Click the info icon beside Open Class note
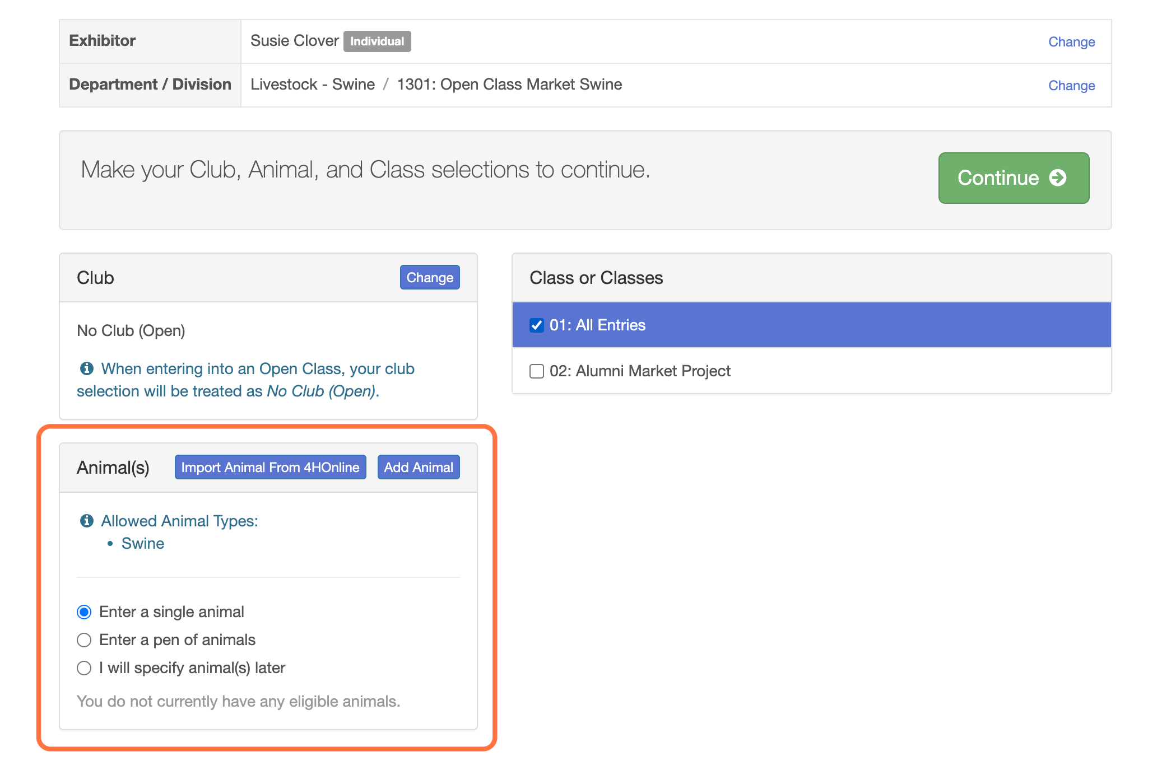1171x775 pixels. tap(86, 368)
